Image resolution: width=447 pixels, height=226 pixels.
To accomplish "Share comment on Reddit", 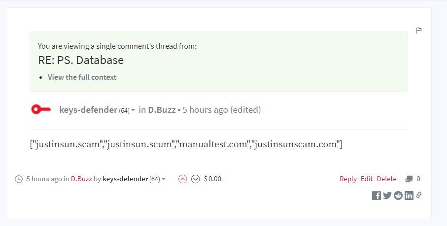I will coord(398,195).
